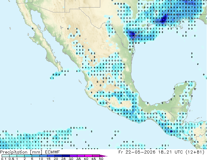Click the '20' legend scale value
This screenshot has width=207, height=160.
tap(56, 159)
